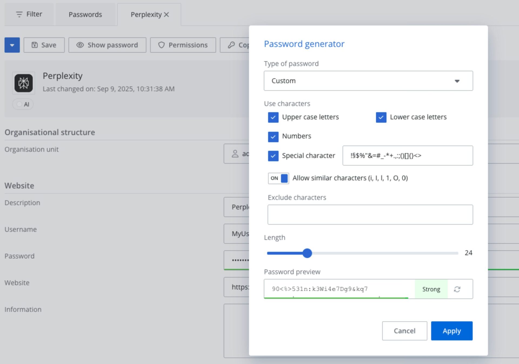
Task: Click the Exclude characters input field
Action: click(370, 214)
